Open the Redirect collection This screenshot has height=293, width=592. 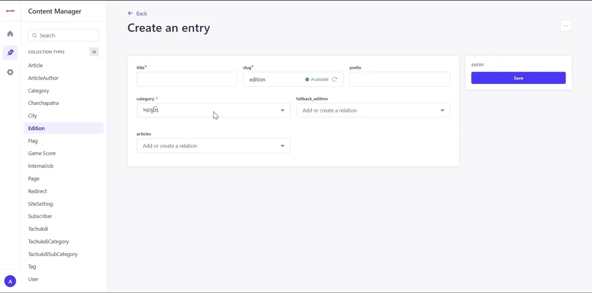pyautogui.click(x=37, y=191)
